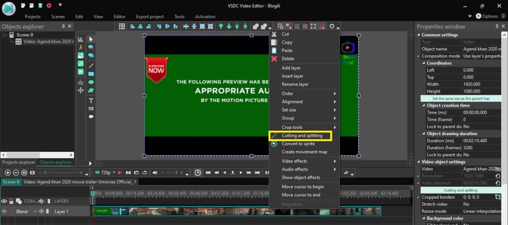
Task: Click the reset arrow next to Resolution
Action: pos(498,176)
